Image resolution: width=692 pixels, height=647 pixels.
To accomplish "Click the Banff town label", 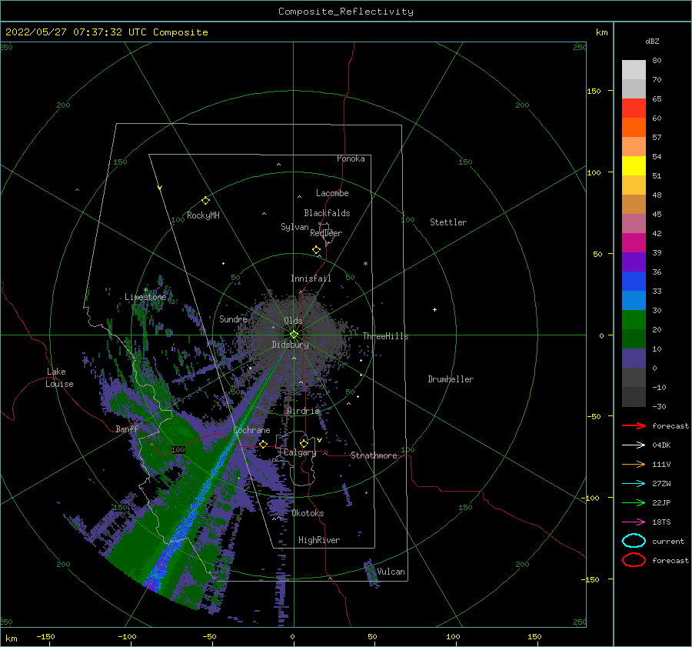I will click(x=127, y=429).
